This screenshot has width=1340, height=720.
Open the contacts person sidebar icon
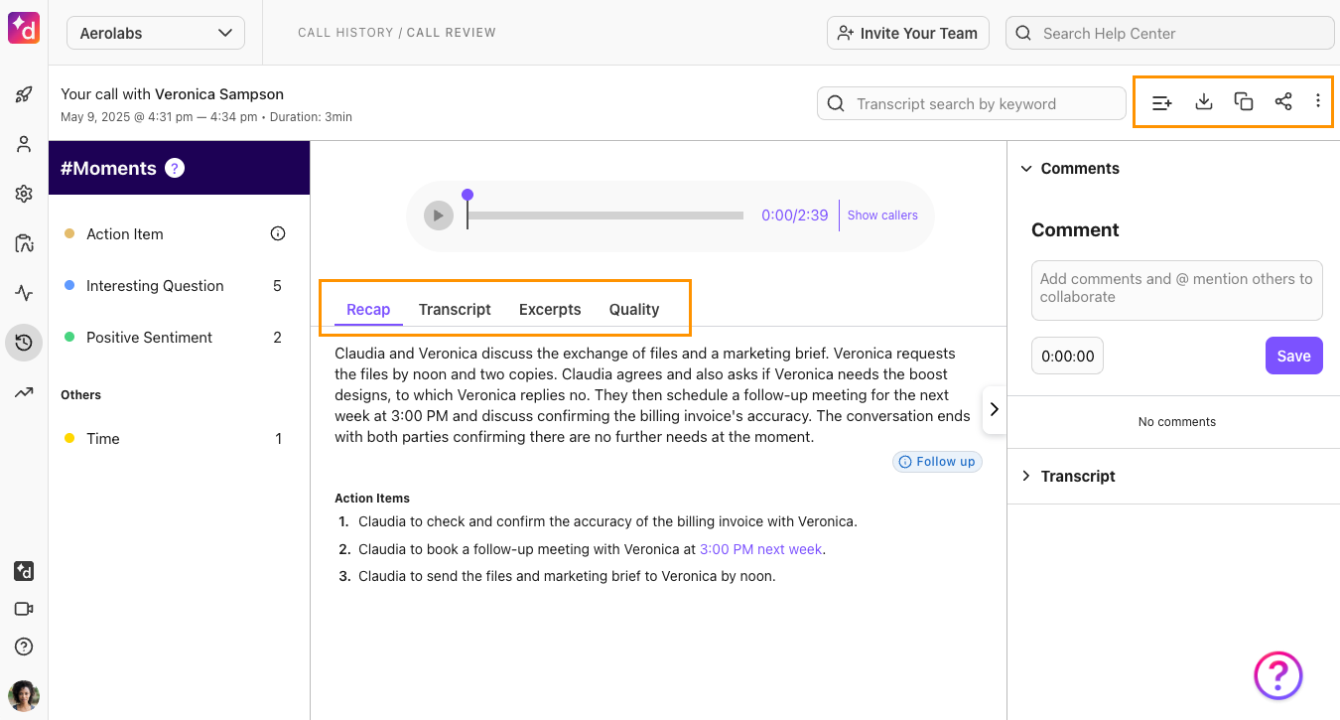pos(24,145)
